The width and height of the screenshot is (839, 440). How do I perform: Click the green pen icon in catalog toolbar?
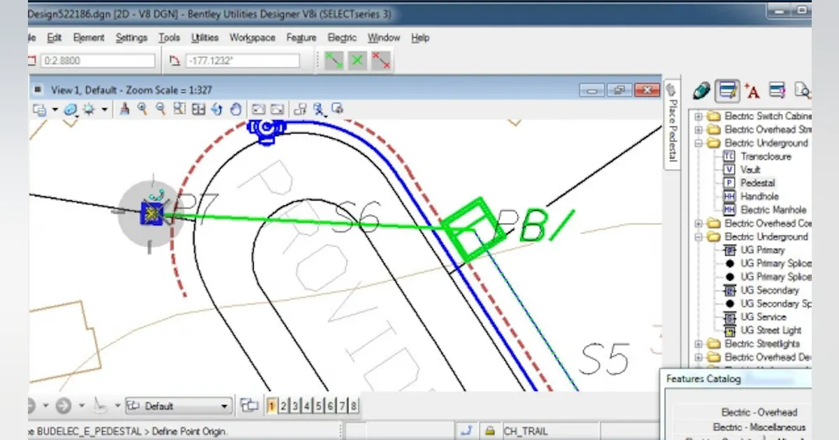(x=701, y=90)
